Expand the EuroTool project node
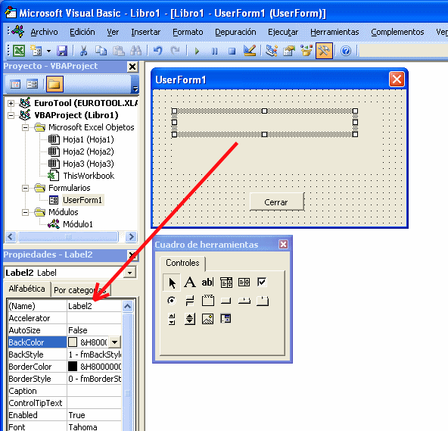 pos(11,103)
